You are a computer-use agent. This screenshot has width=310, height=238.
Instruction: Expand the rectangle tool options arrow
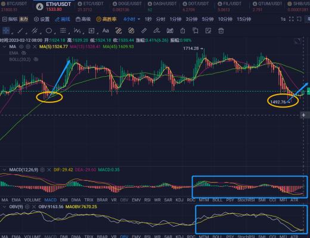coord(98,33)
